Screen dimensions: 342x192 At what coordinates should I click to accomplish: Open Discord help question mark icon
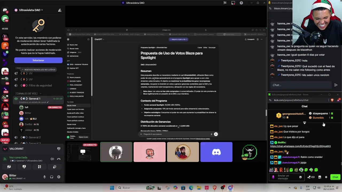tap(241, 3)
